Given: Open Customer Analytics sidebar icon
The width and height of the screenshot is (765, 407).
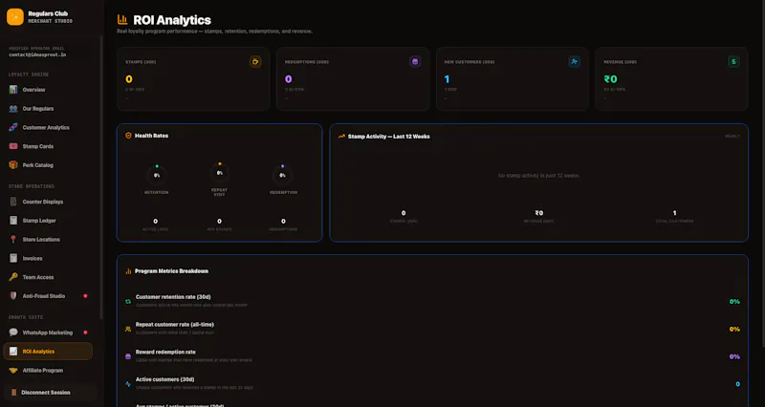Looking at the screenshot, I should pyautogui.click(x=13, y=128).
